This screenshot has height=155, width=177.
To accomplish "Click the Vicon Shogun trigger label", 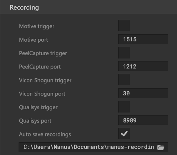I will (x=45, y=80).
